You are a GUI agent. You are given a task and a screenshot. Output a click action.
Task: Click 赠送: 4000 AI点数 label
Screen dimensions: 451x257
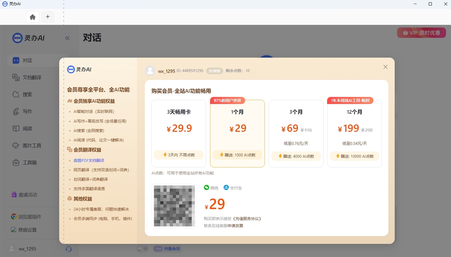[296, 156]
